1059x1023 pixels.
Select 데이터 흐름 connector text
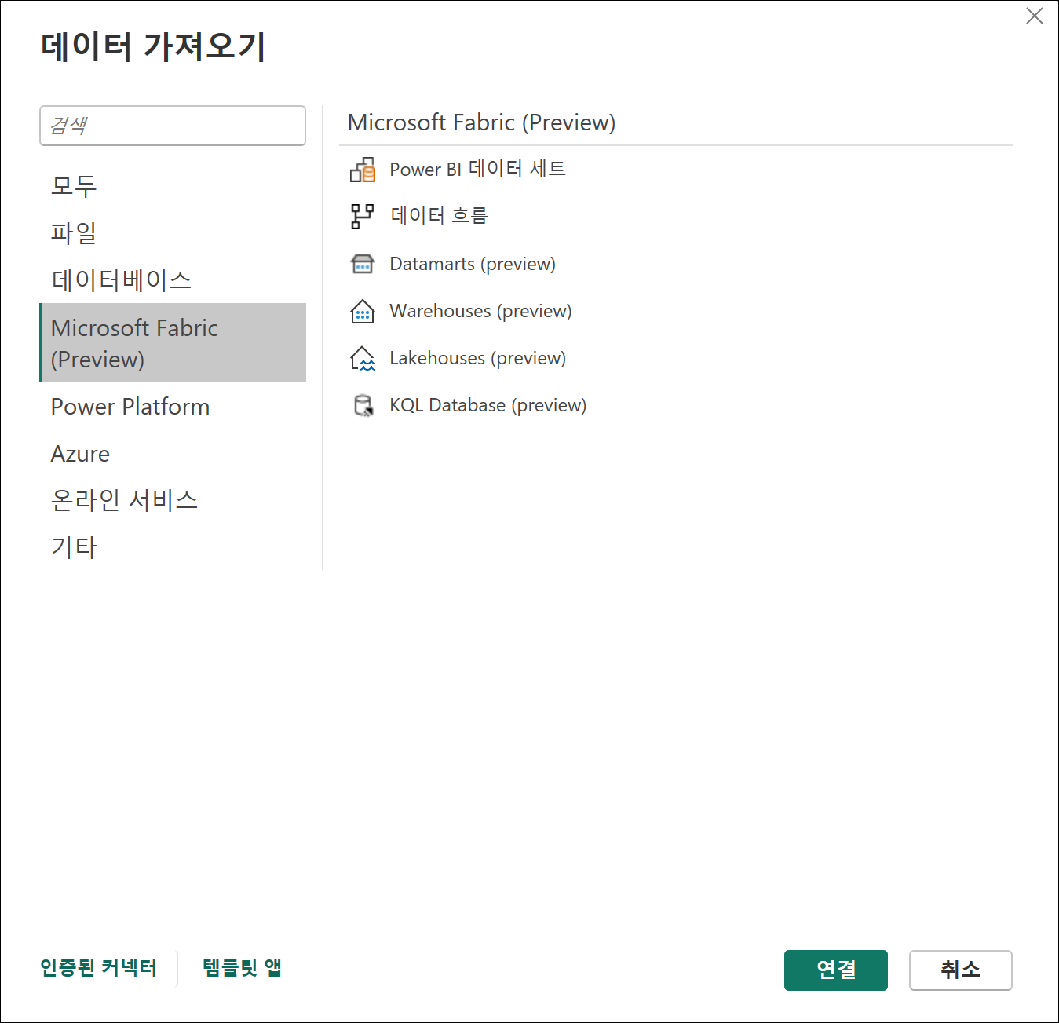[439, 215]
